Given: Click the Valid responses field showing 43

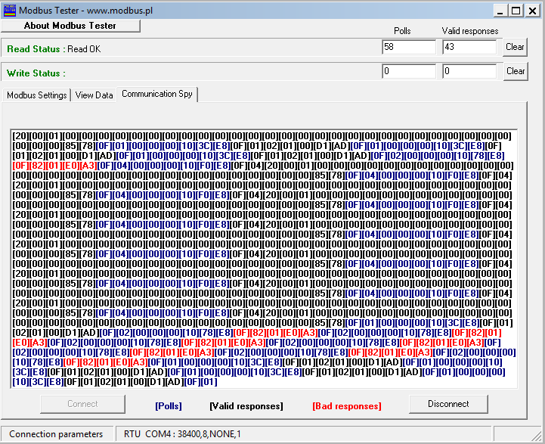Looking at the screenshot, I should [x=469, y=47].
